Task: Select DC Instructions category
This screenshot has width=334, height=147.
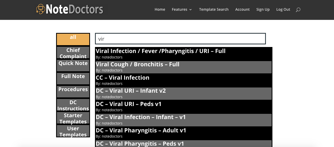Action: [x=73, y=105]
